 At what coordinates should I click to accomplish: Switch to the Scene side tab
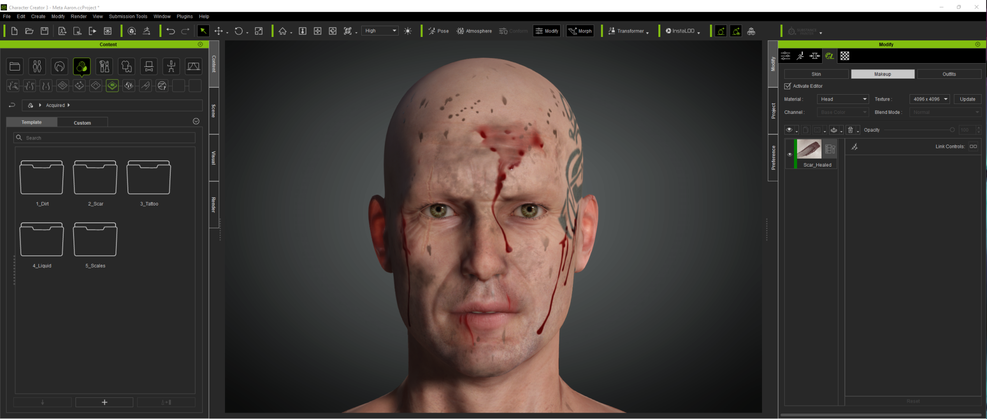[214, 111]
